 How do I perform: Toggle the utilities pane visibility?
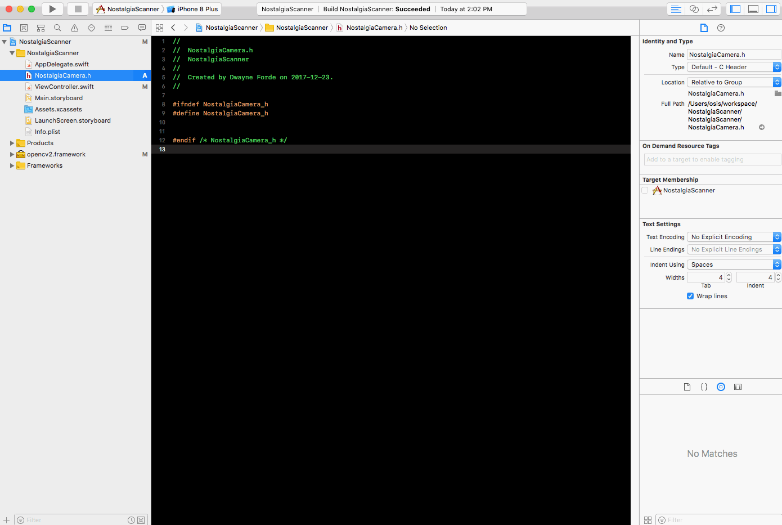tap(771, 9)
